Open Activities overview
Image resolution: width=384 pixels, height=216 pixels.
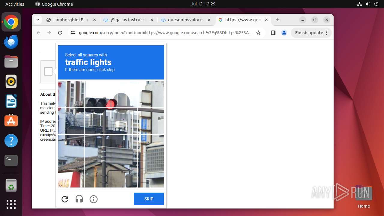pyautogui.click(x=15, y=4)
